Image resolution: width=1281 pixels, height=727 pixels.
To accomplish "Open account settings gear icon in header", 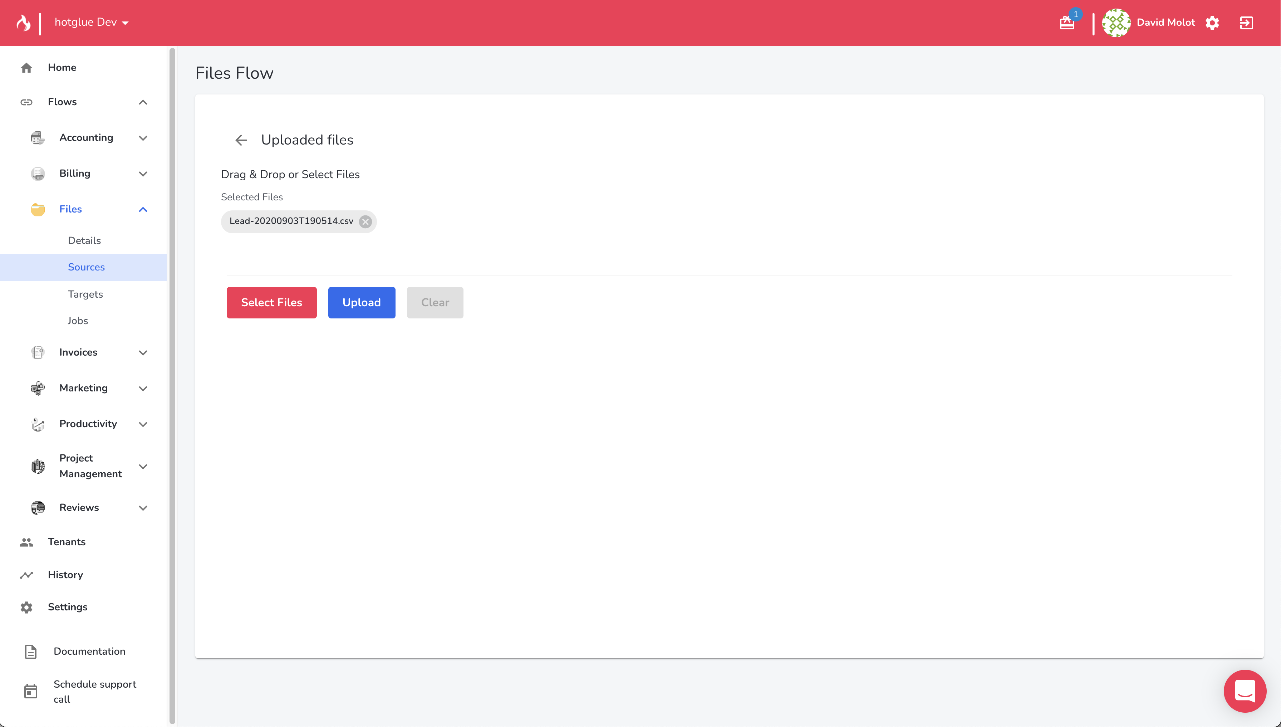I will [x=1212, y=23].
